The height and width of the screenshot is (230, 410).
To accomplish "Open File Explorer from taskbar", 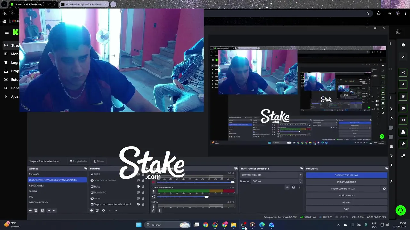I will point(234,225).
